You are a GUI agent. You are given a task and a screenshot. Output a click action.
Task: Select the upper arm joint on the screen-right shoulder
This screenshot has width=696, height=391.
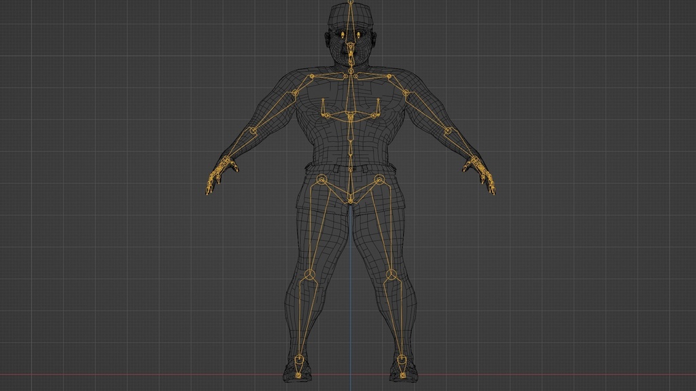tap(406, 93)
